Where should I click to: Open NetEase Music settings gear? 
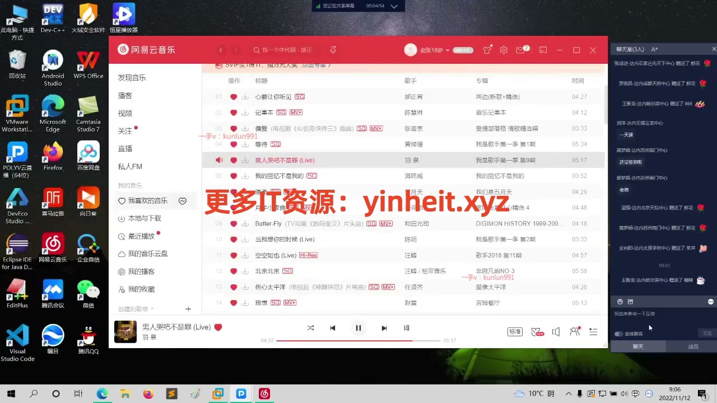504,50
